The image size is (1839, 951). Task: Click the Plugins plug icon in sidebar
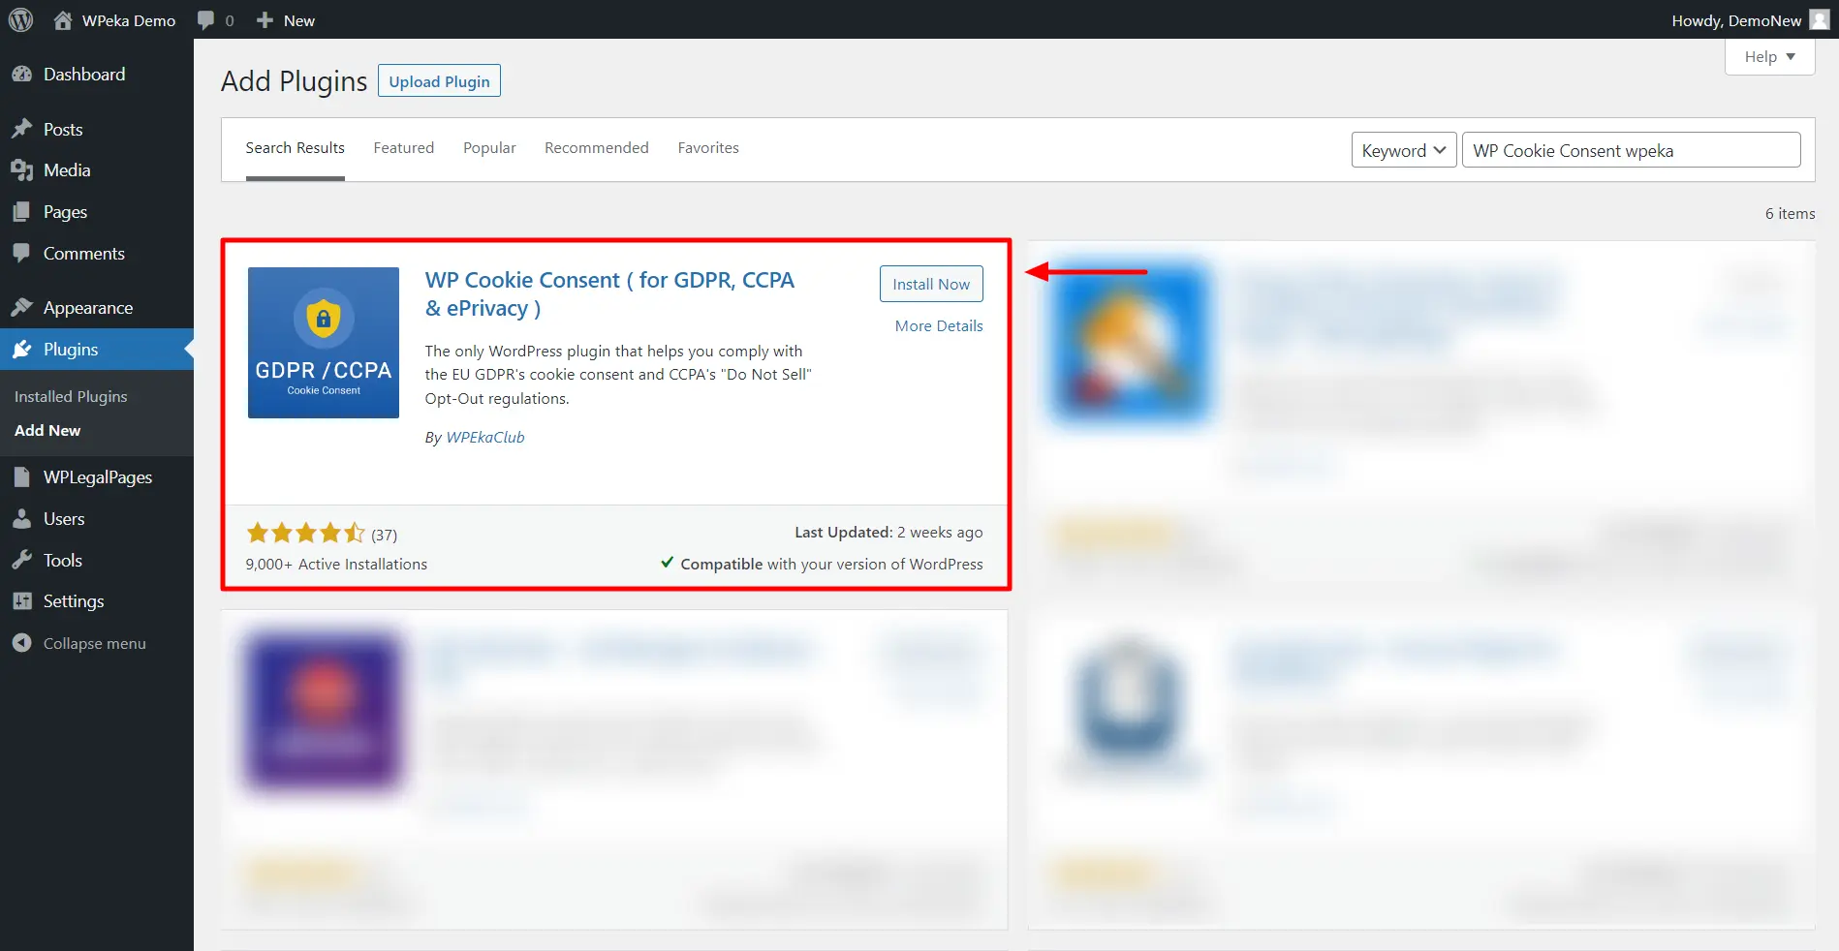coord(23,349)
